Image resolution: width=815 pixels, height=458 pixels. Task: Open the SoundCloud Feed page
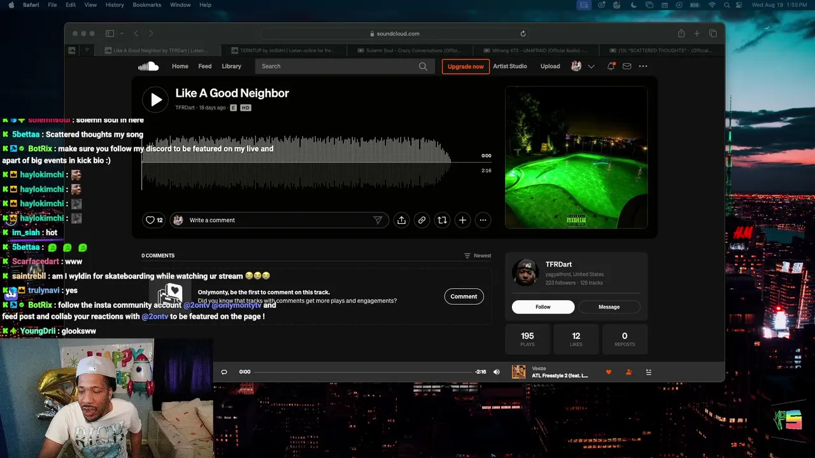click(x=205, y=66)
